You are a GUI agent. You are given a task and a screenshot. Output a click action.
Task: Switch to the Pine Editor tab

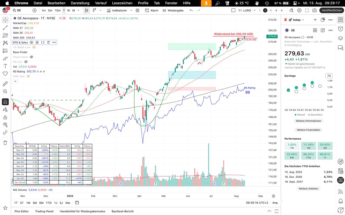pos(22,211)
